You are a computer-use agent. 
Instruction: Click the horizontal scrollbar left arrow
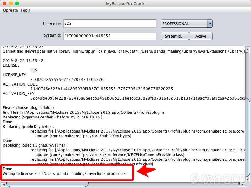[x=3, y=185]
